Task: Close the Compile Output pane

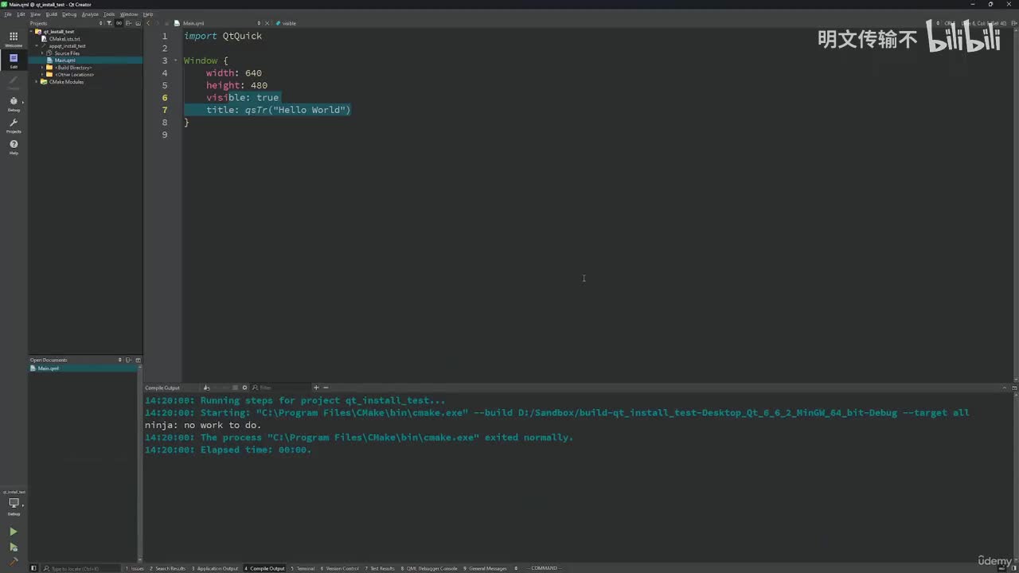Action: coord(1013,388)
